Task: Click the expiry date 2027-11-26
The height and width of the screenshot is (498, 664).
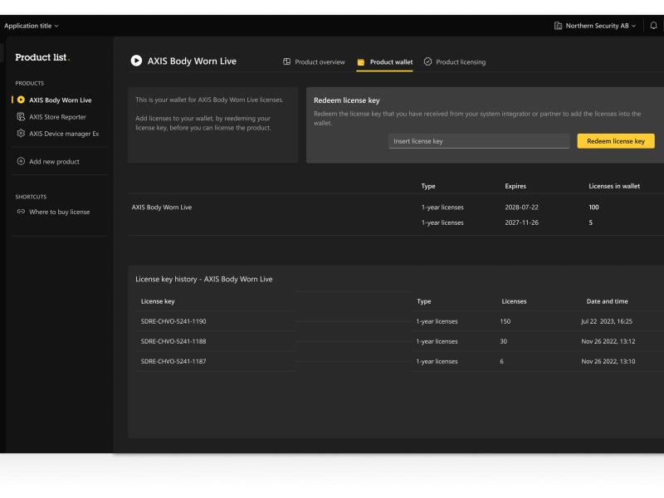Action: tap(522, 222)
